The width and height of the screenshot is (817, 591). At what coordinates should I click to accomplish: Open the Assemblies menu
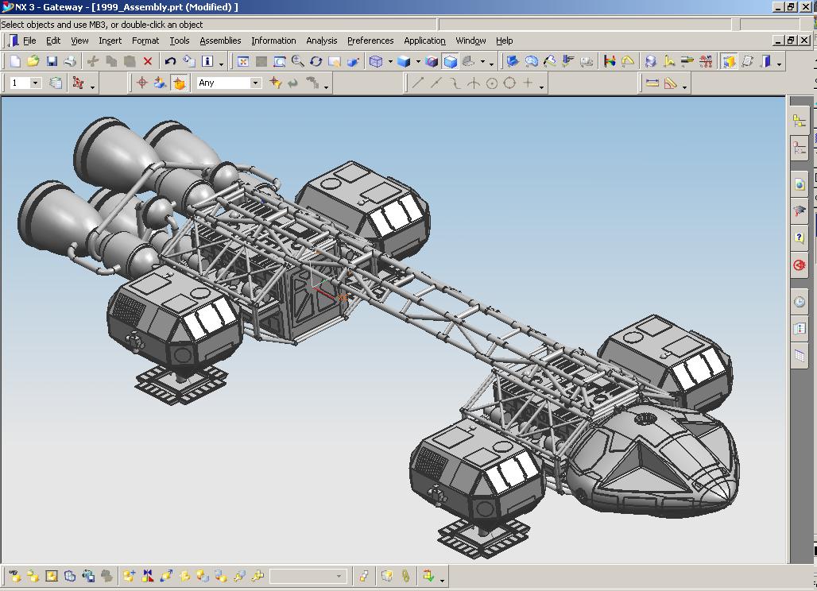pyautogui.click(x=220, y=41)
